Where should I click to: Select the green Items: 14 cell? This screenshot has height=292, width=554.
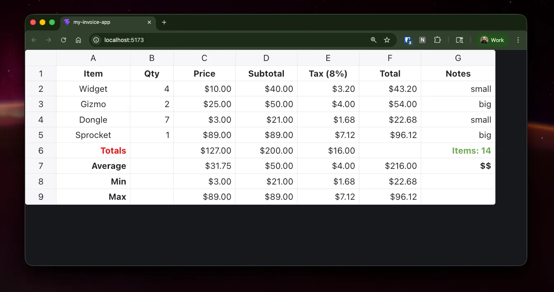[458, 151]
